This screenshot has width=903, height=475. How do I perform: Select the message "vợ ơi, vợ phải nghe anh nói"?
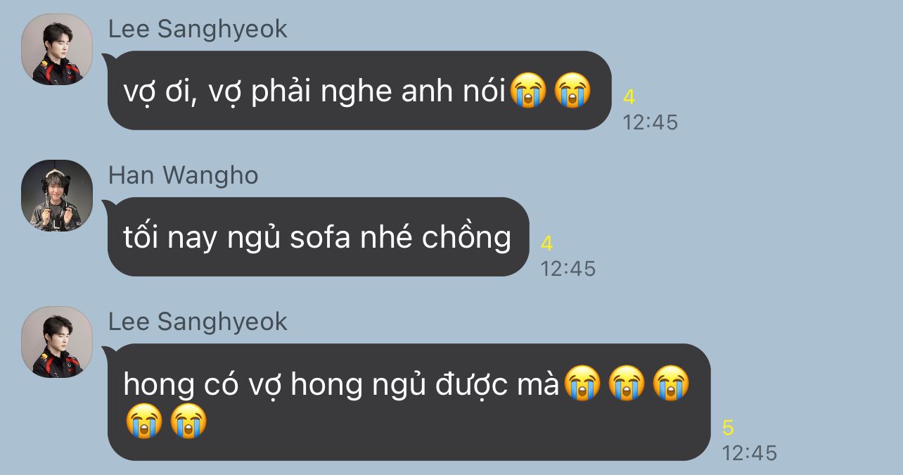(359, 90)
